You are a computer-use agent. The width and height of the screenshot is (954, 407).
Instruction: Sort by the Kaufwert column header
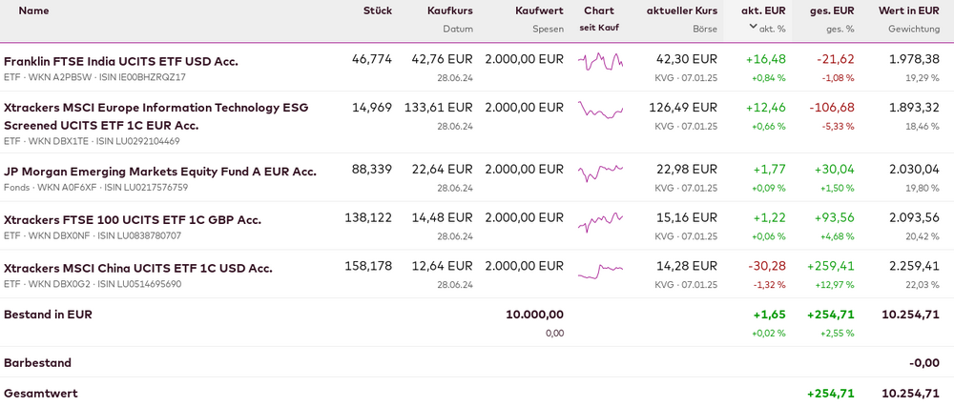pyautogui.click(x=538, y=10)
